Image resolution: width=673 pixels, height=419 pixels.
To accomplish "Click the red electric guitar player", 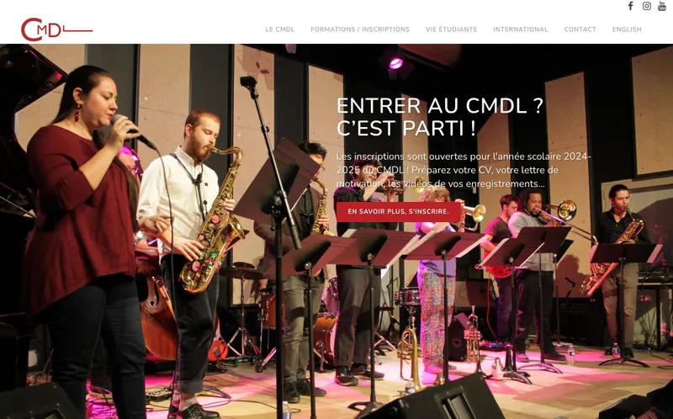I will coord(502,266).
